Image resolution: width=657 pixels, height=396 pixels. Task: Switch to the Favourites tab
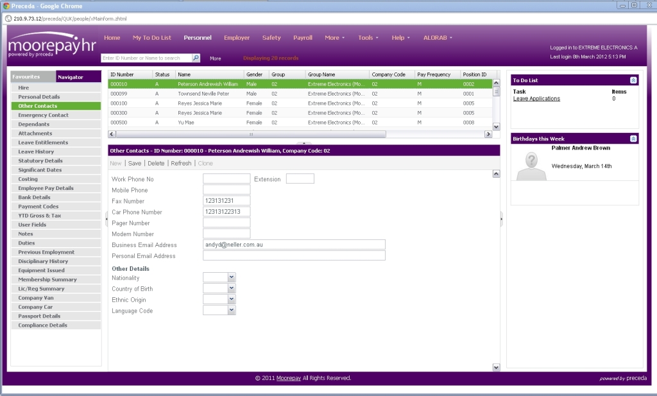point(33,76)
